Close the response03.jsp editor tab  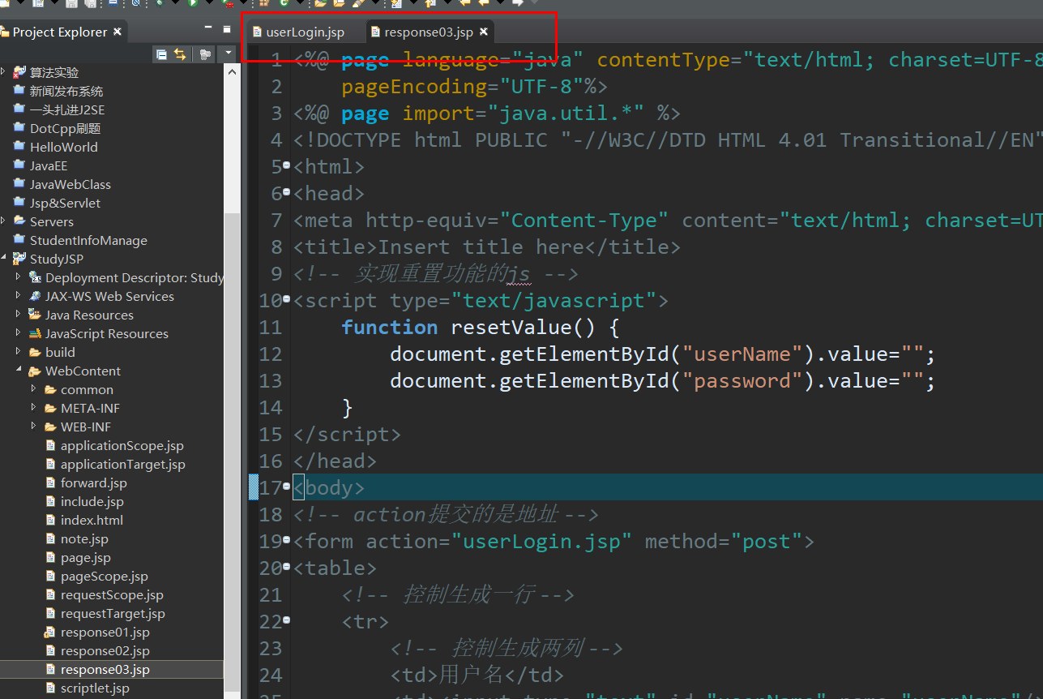coord(484,32)
